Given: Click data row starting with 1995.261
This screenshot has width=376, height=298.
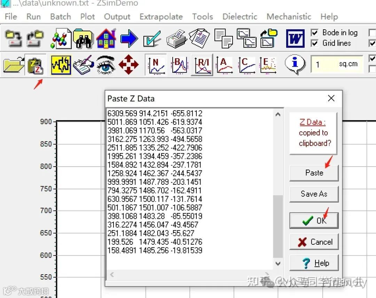Looking at the screenshot, I should point(155,156).
